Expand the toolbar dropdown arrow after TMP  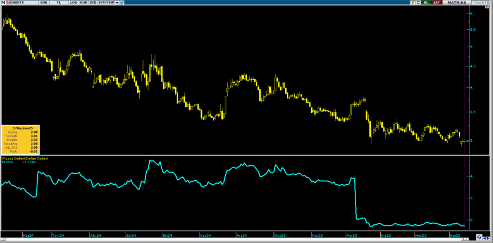[x=117, y=2]
